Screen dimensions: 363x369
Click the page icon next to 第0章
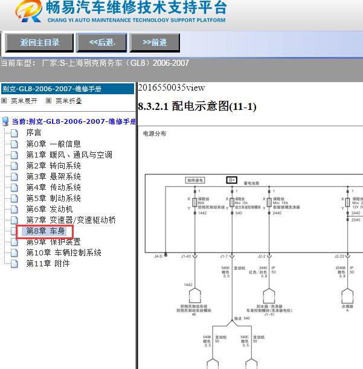14,144
